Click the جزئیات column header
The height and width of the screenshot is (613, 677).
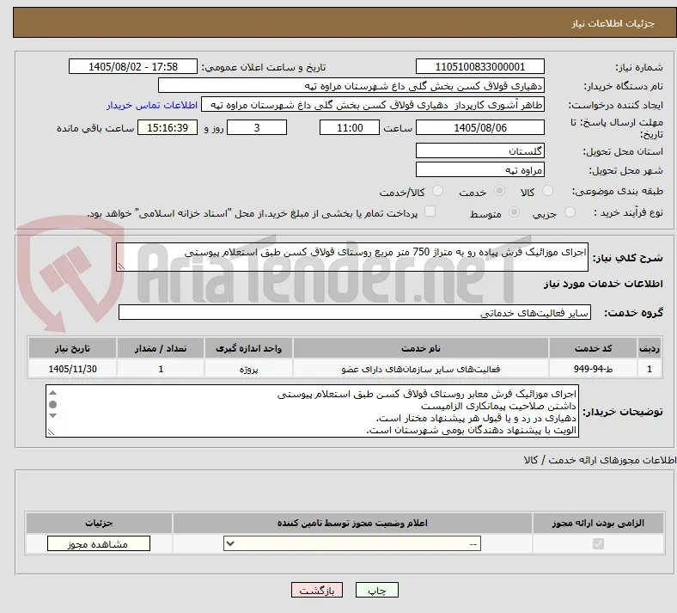tap(99, 523)
